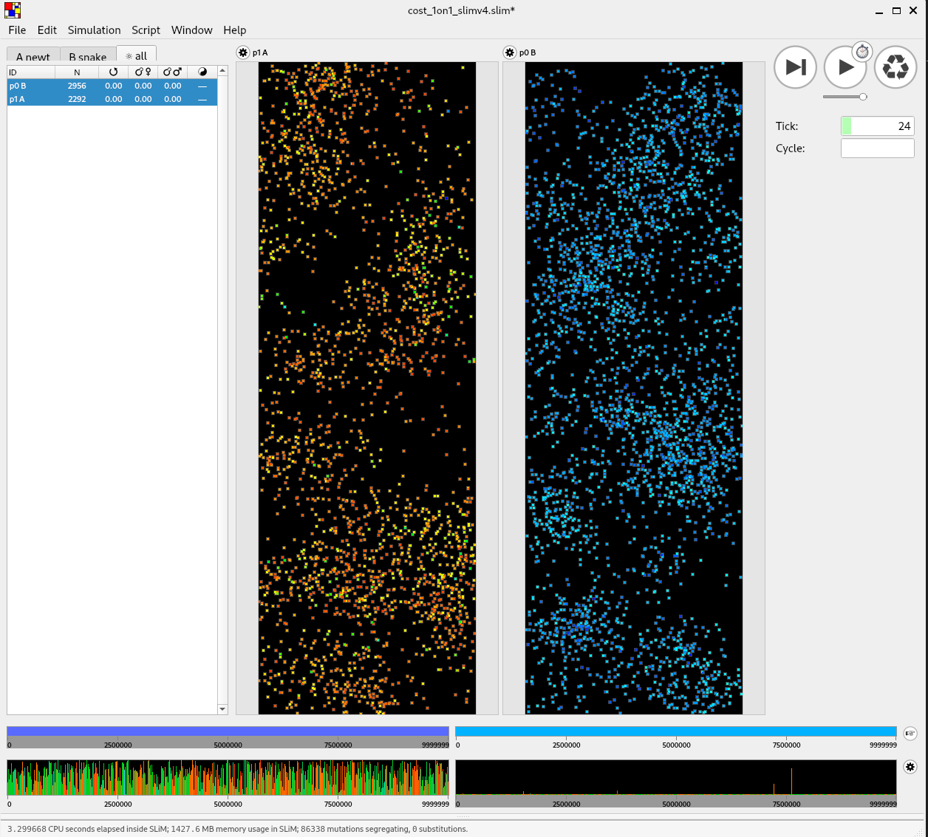Click the step-forward playback icon
The width and height of the screenshot is (928, 837).
pyautogui.click(x=795, y=66)
